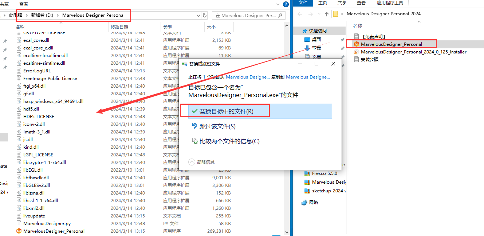Click the file icon of hdf5.dll
Viewport: 484px width, 236px height.
(x=19, y=109)
